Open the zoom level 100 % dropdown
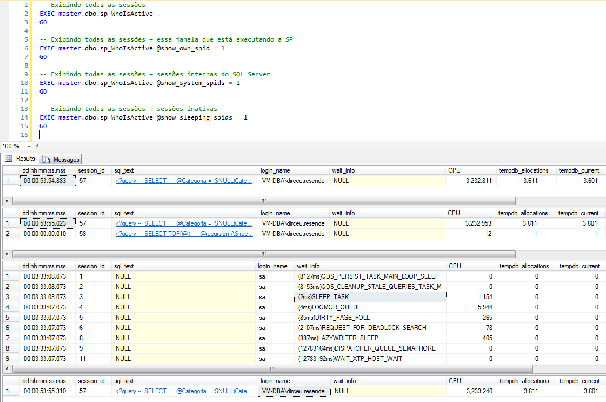 (29, 146)
